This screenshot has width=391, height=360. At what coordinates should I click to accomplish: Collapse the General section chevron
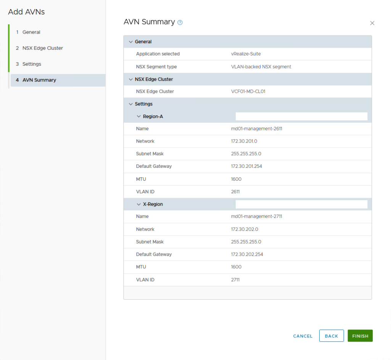click(131, 42)
